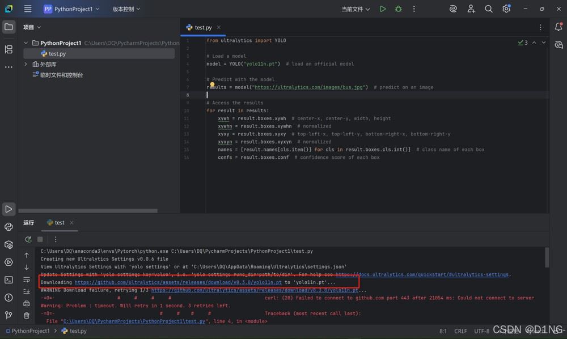The width and height of the screenshot is (567, 339).
Task: Open the Problems tool window
Action: pyautogui.click(x=9, y=297)
